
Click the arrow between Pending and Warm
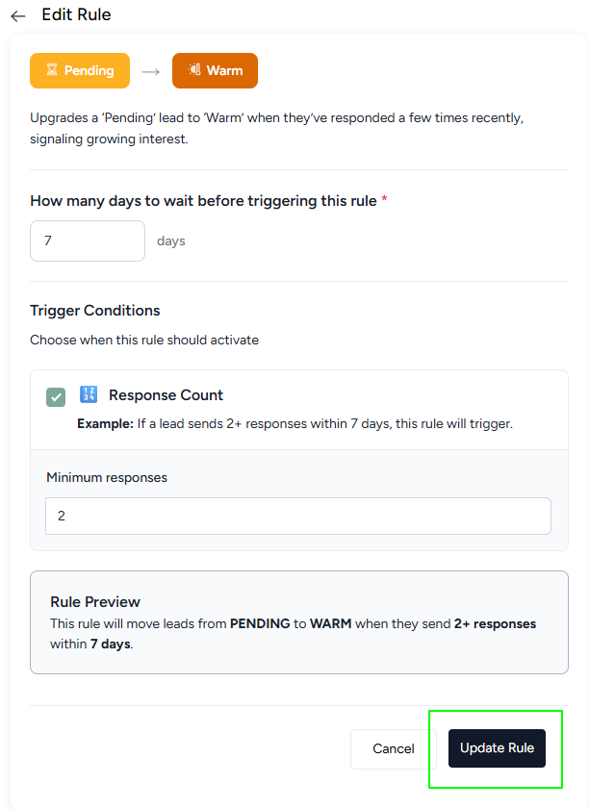click(x=150, y=71)
